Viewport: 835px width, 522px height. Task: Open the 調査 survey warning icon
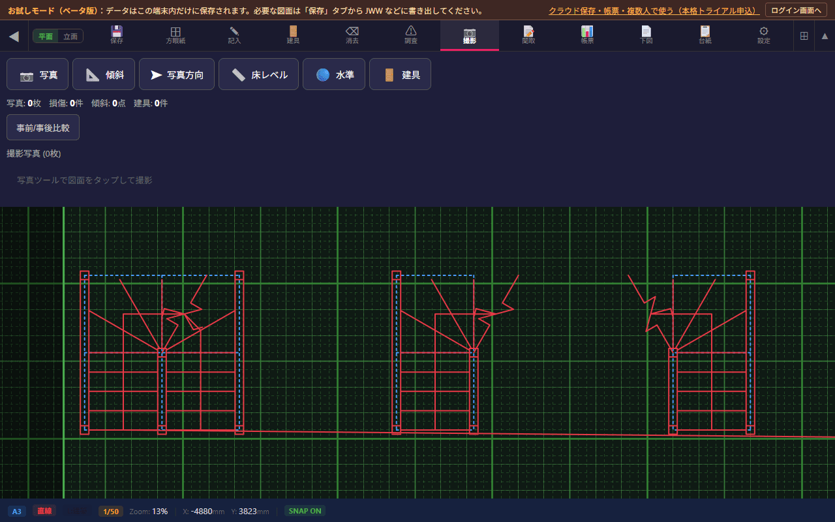411,35
